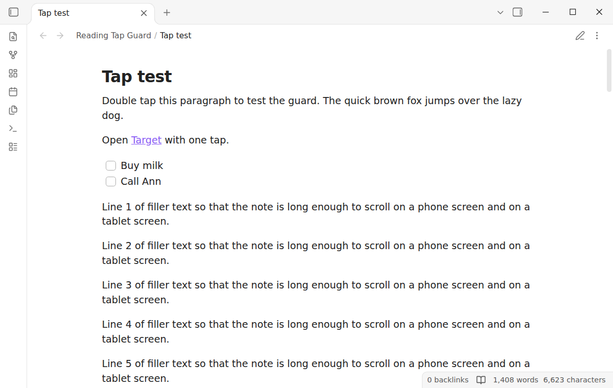Navigate forward with the right arrow
Screen dimensions: 613x388
60,36
